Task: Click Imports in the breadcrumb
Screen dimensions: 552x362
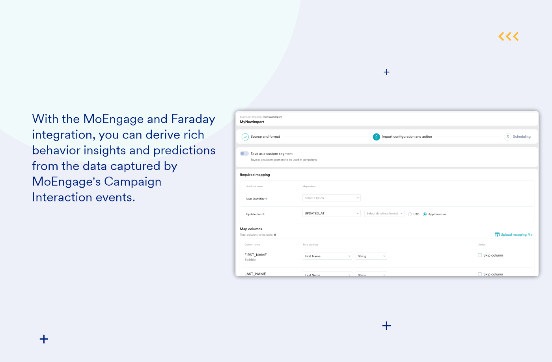Action: [x=256, y=117]
